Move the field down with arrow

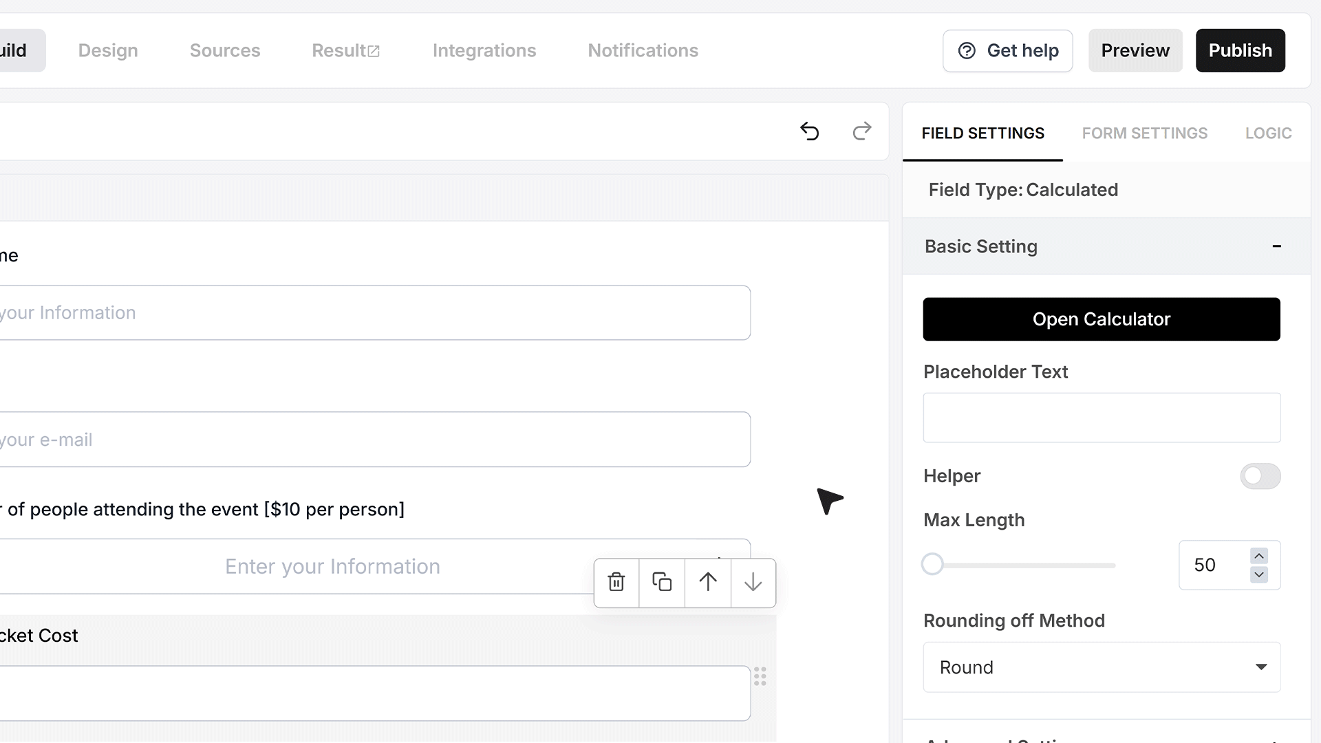click(753, 582)
